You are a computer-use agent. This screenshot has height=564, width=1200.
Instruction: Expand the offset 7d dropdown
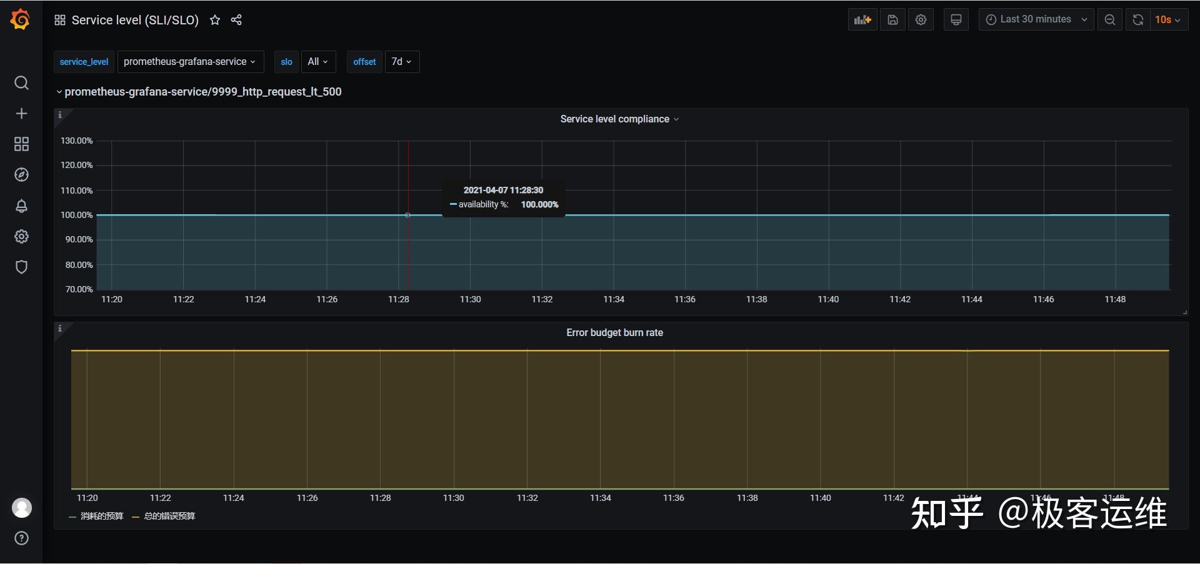[401, 62]
